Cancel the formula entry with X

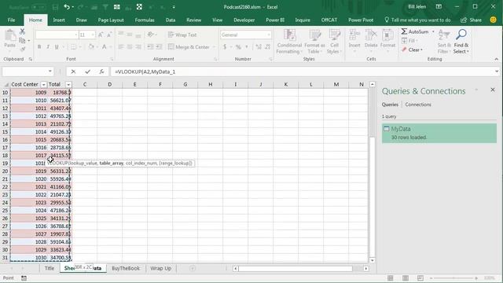pyautogui.click(x=73, y=72)
